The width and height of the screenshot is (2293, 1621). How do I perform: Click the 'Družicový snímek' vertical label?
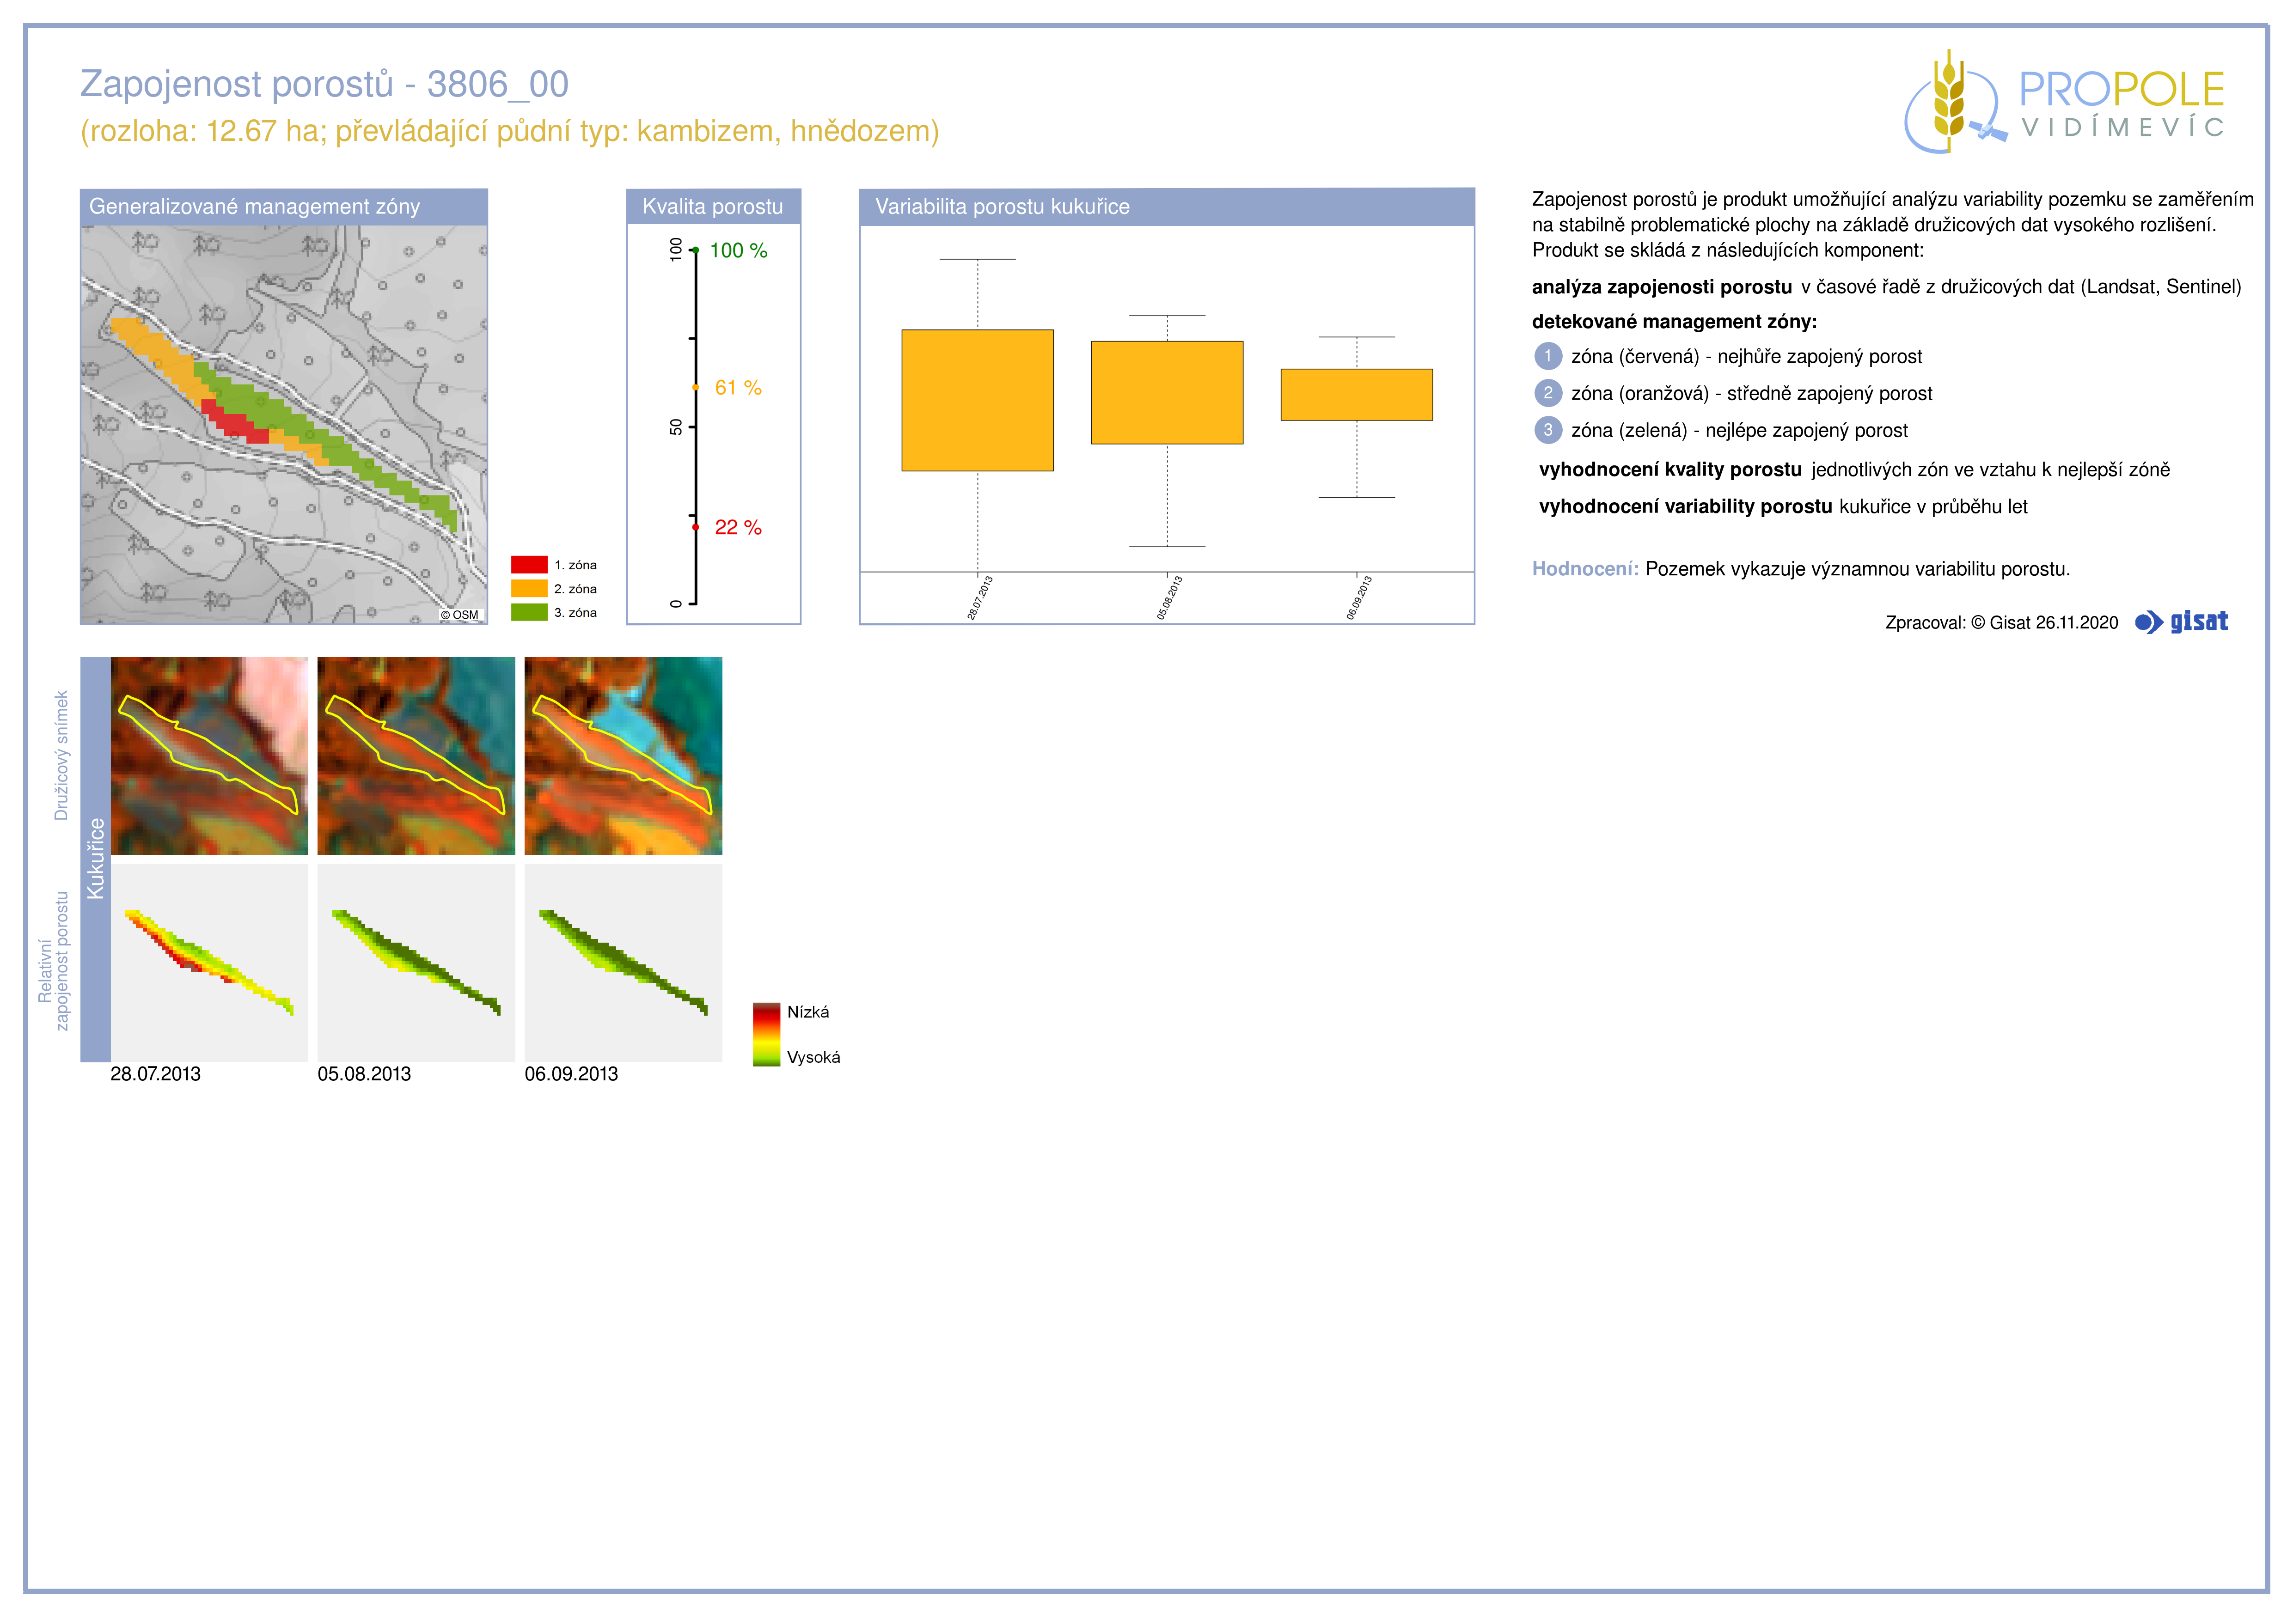61,756
